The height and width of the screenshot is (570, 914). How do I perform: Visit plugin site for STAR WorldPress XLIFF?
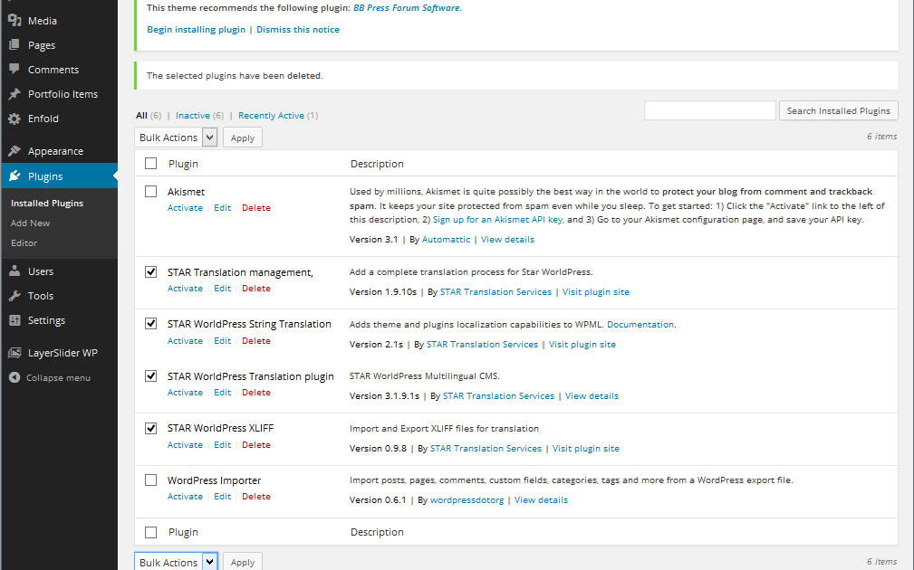click(x=586, y=449)
